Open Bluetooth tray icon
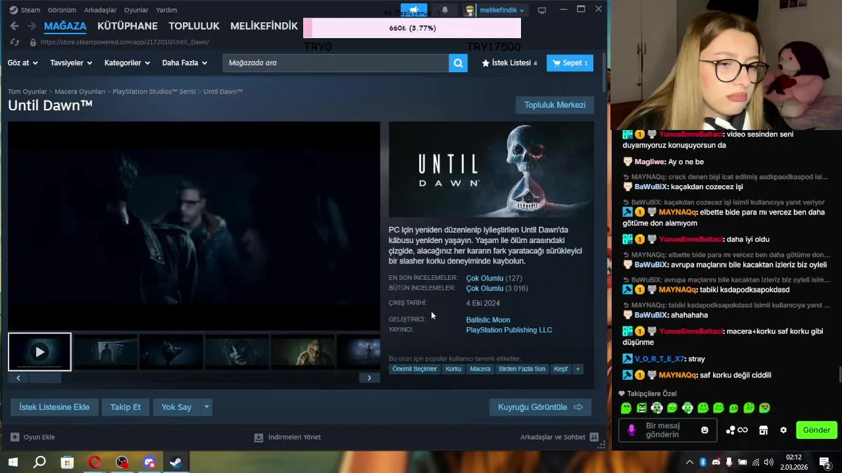Viewport: 842px width, 473px height. (x=703, y=462)
